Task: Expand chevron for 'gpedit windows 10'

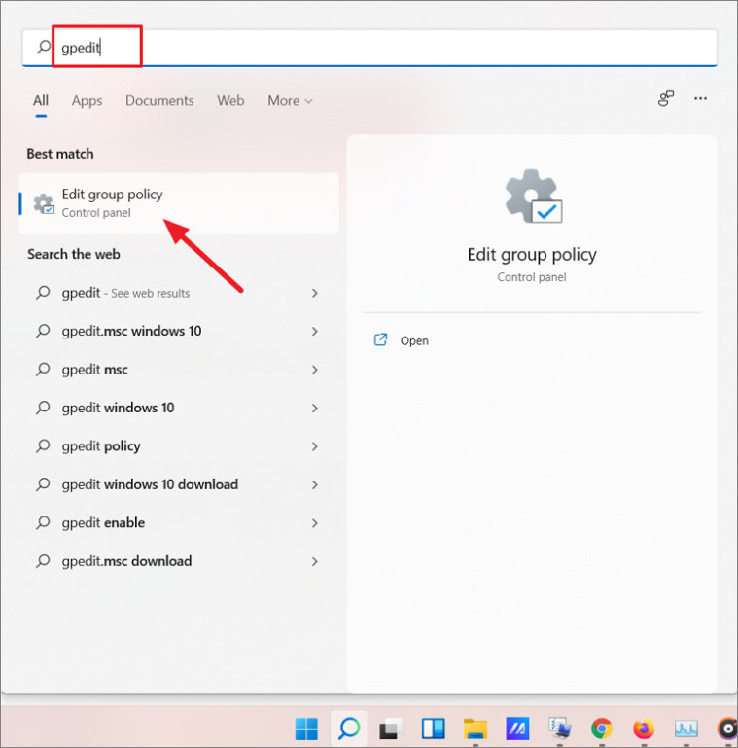Action: [315, 408]
